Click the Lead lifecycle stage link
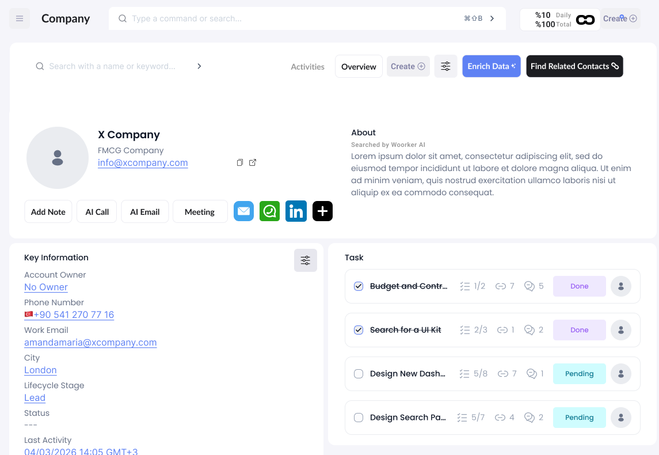This screenshot has width=659, height=455. [x=35, y=398]
